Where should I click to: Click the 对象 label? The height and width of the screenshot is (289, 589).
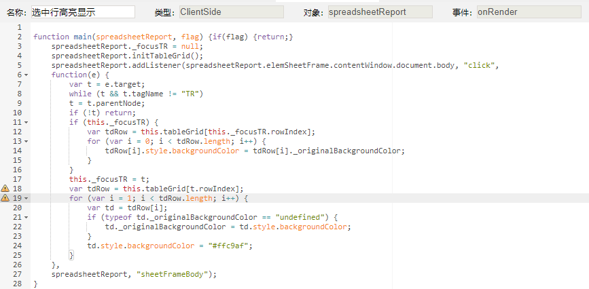coord(315,12)
